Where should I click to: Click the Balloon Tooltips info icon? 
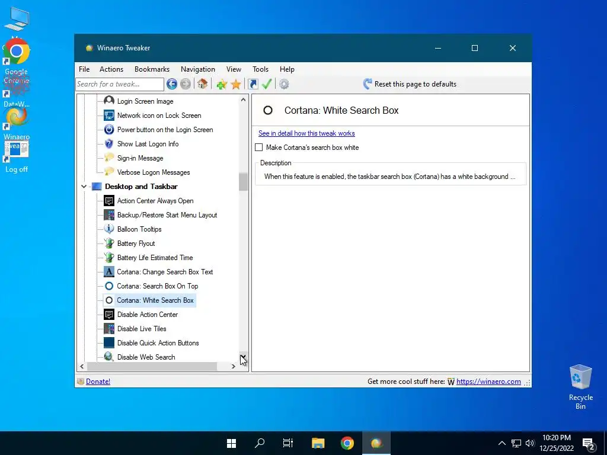tap(109, 229)
